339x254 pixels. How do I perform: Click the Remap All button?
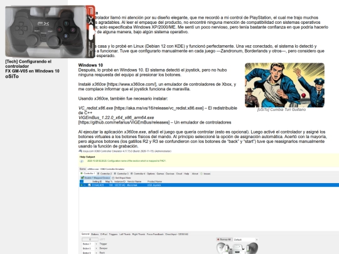[x=224, y=240]
